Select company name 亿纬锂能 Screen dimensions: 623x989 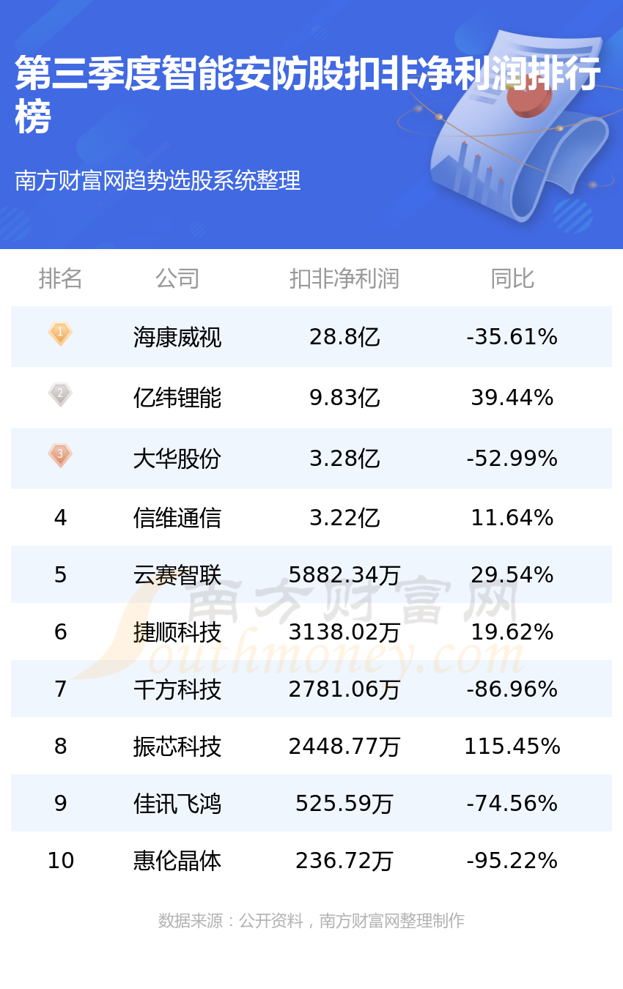[x=177, y=398]
